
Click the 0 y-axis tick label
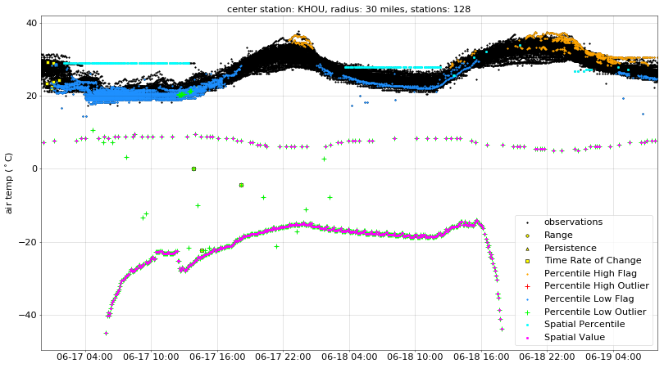33,169
